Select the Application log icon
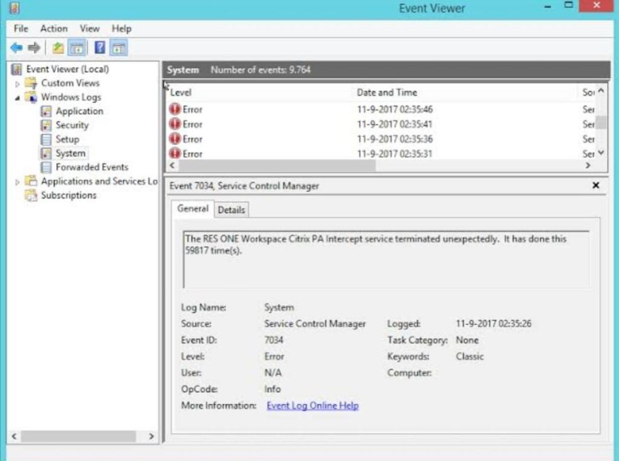Image resolution: width=619 pixels, height=461 pixels. tap(46, 111)
